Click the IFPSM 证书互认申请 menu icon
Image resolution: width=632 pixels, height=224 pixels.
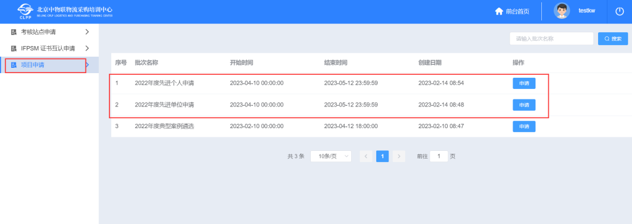(x=13, y=49)
